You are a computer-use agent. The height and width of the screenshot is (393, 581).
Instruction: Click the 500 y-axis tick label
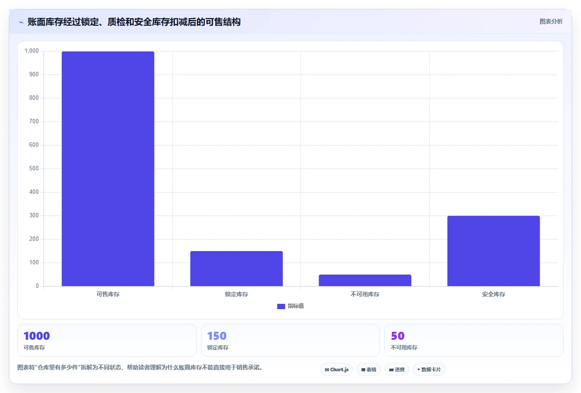(x=34, y=169)
